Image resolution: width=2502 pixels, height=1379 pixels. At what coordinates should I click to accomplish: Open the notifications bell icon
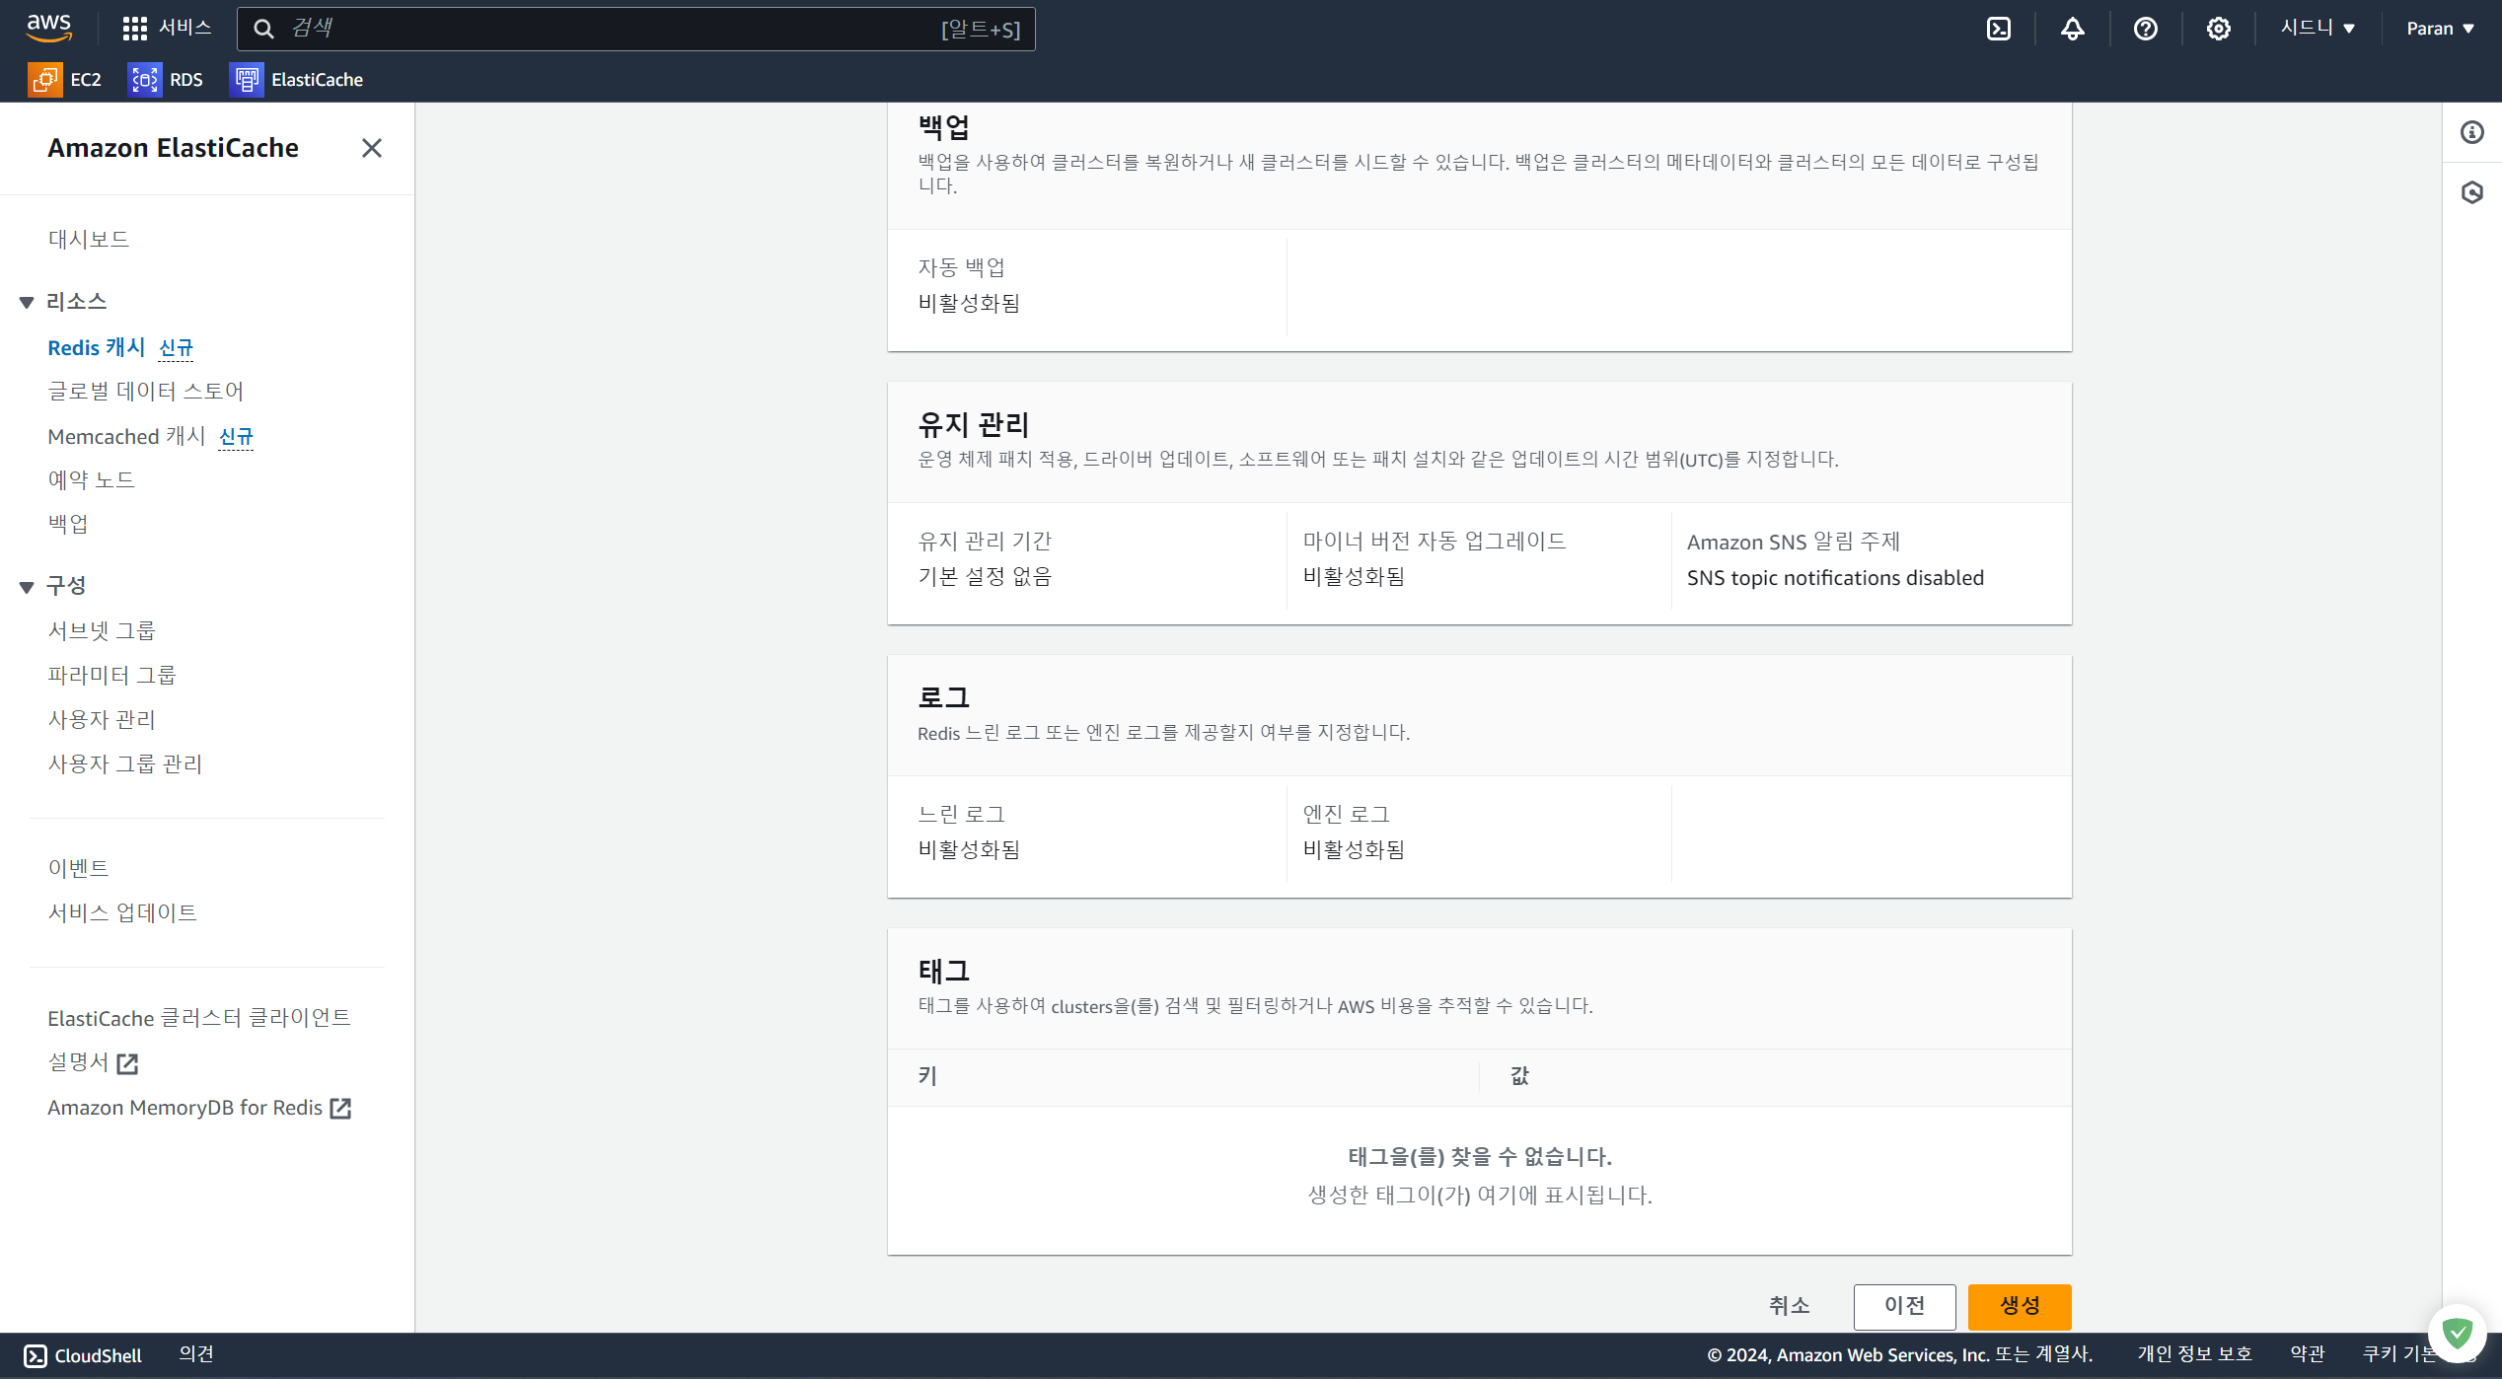tap(2073, 29)
